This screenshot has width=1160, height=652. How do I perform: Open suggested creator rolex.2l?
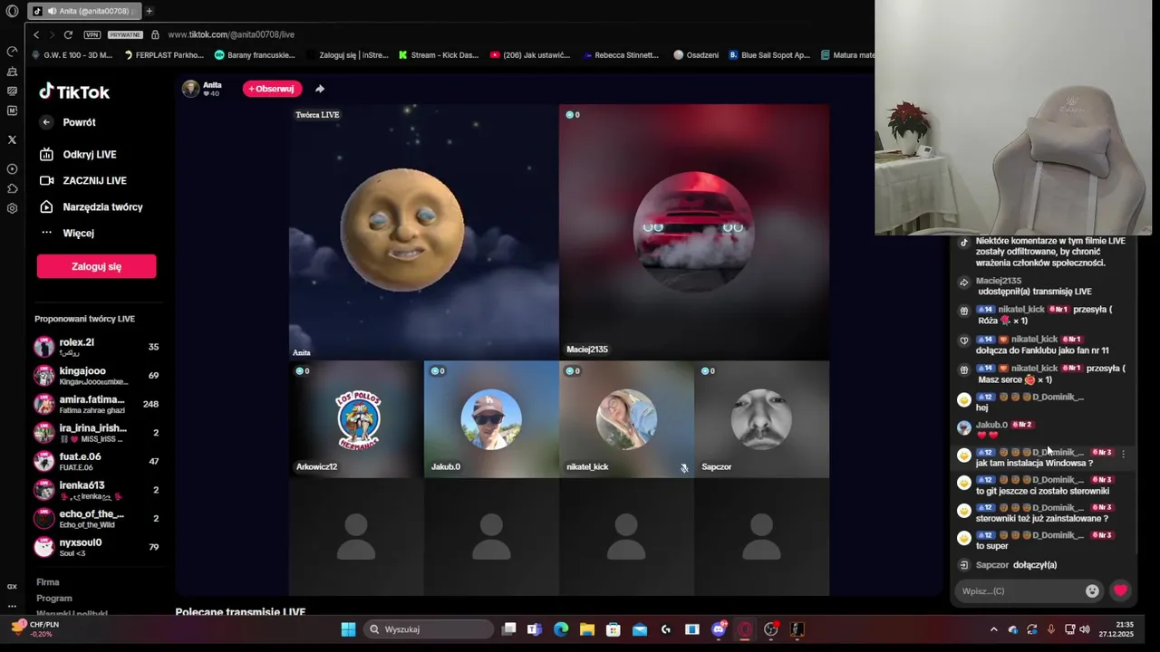96,346
